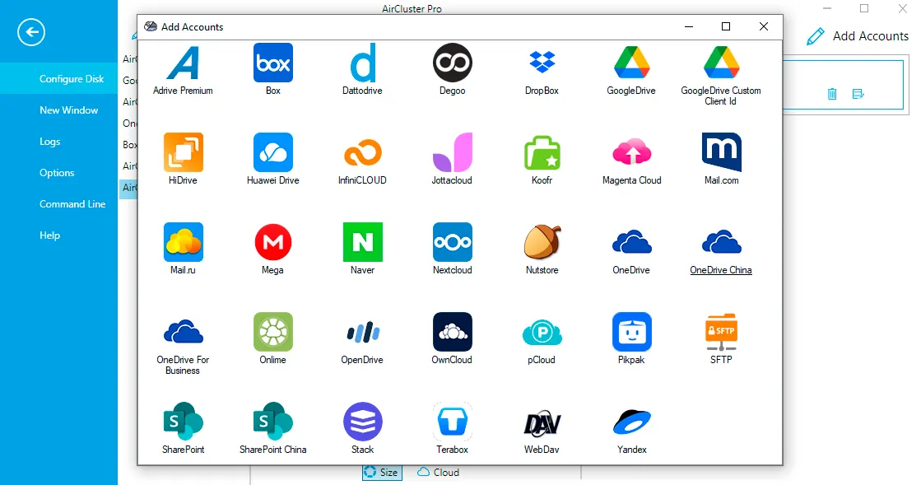Click the trash delete icon
This screenshot has height=485, width=921.
(x=832, y=94)
